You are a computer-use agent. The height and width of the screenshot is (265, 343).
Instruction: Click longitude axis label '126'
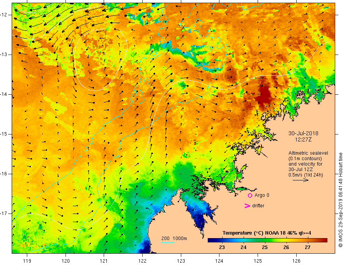[296, 261]
